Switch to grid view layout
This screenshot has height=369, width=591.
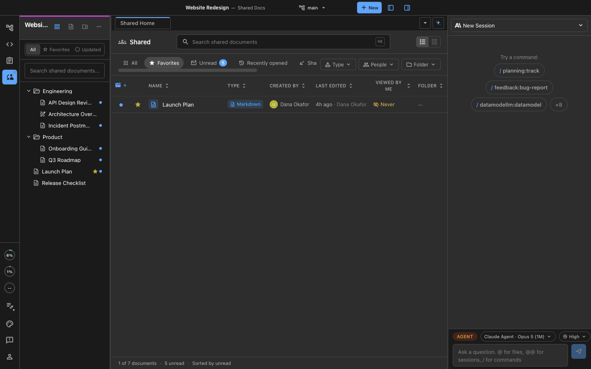[434, 42]
